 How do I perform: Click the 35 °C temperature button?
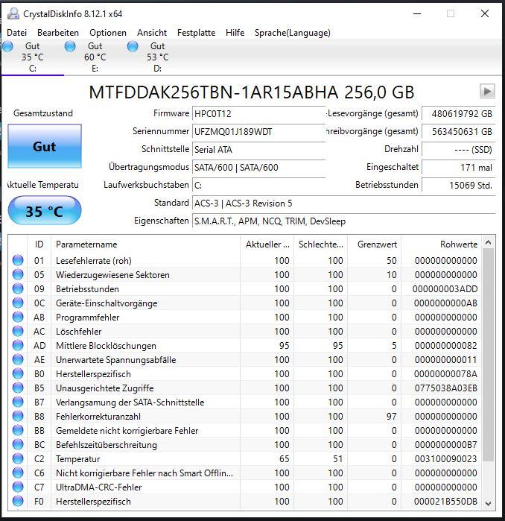click(45, 211)
